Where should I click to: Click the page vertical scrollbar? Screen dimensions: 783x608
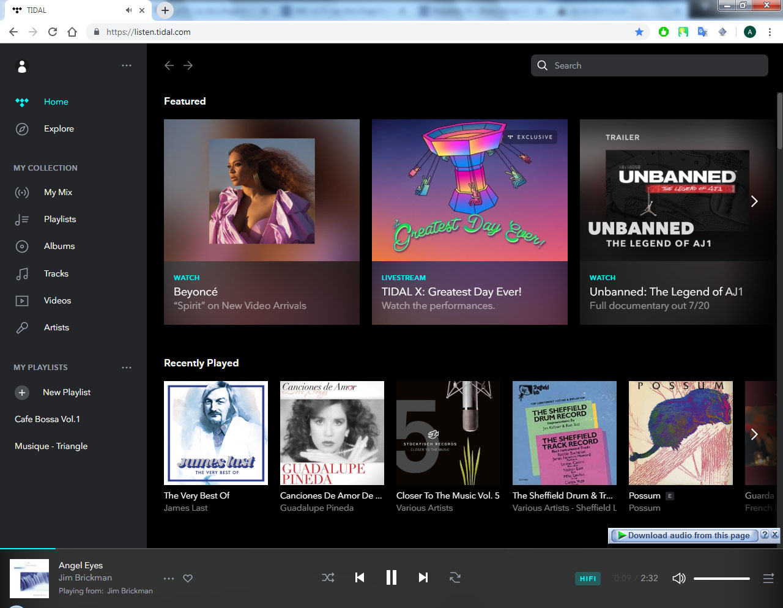[x=779, y=120]
